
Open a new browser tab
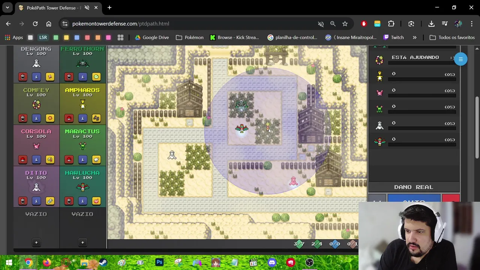[109, 7]
